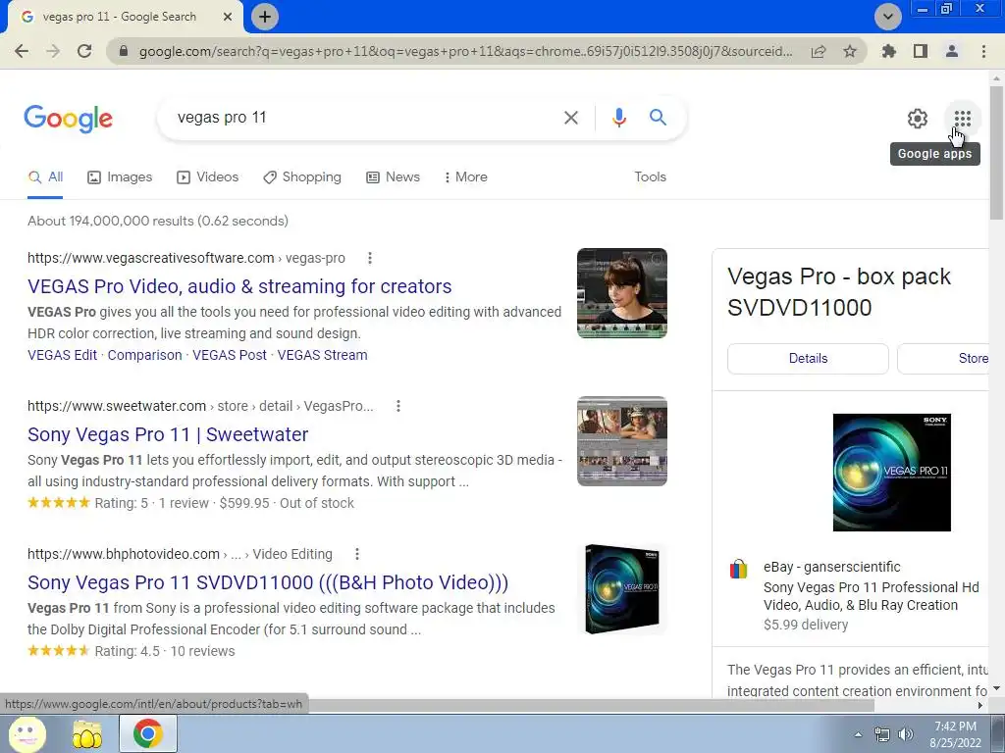The width and height of the screenshot is (1005, 753).
Task: Click the volume speaker tray icon
Action: [x=905, y=734]
